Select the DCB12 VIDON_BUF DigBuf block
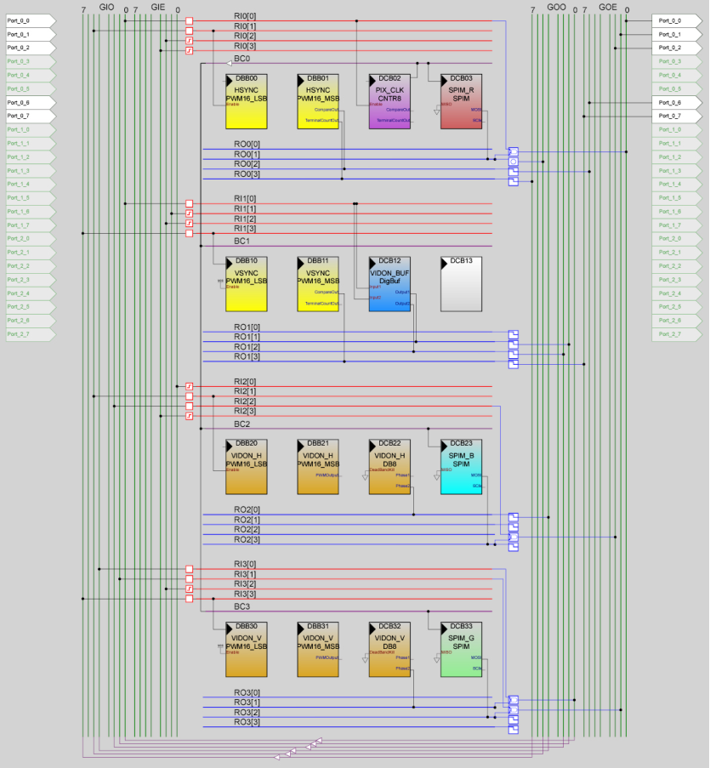Image resolution: width=710 pixels, height=768 pixels. click(389, 284)
